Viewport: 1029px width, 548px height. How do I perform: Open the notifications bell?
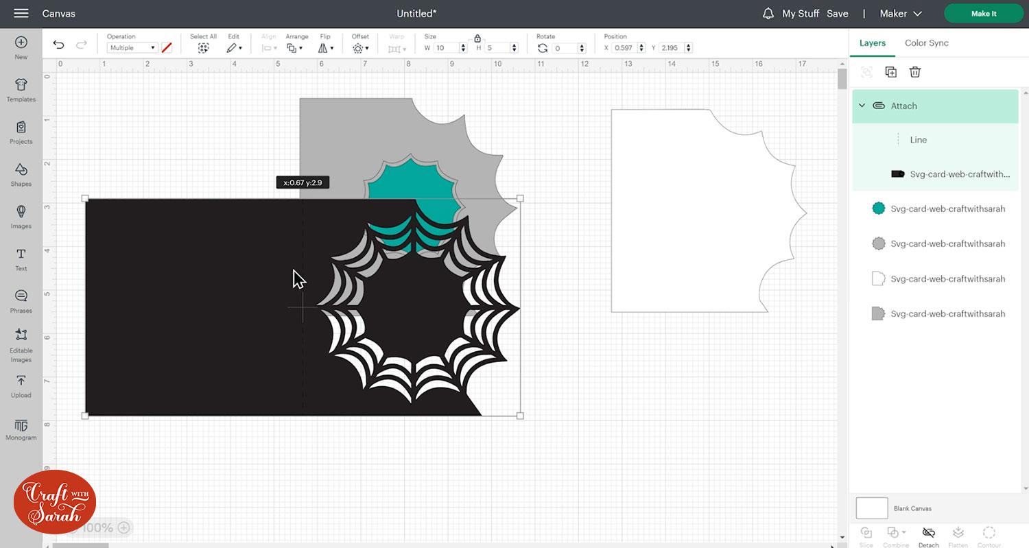tap(768, 14)
